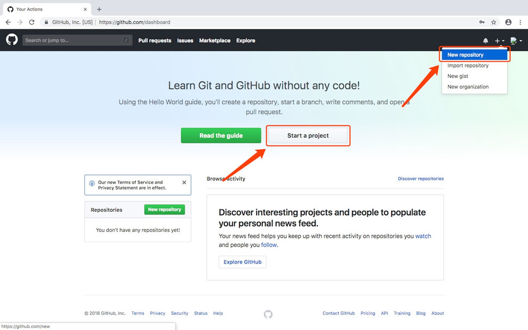Click the Explore GitHub button

(242, 262)
